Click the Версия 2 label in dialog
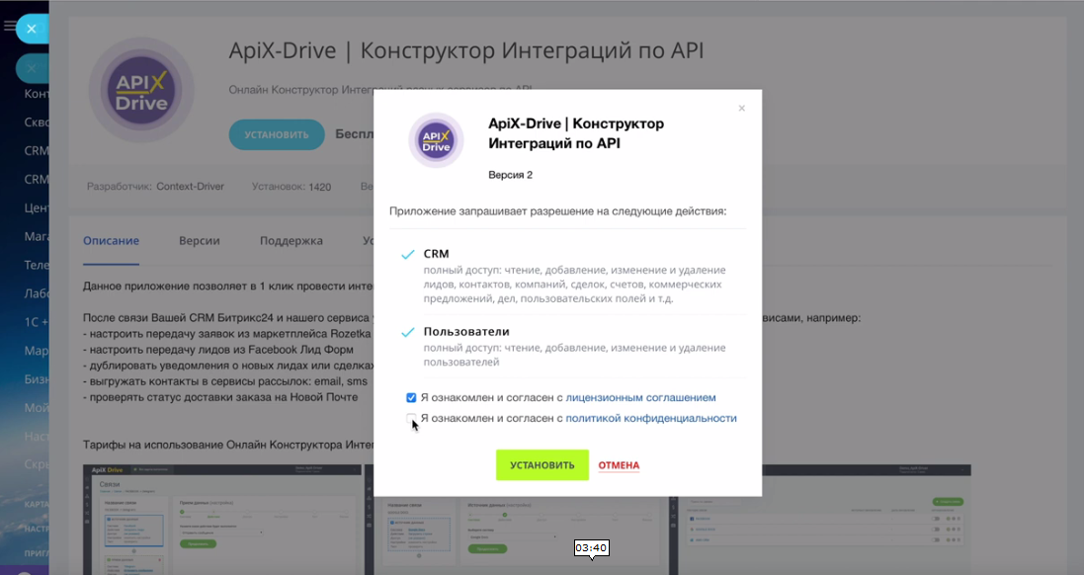This screenshot has height=575, width=1084. [x=510, y=175]
